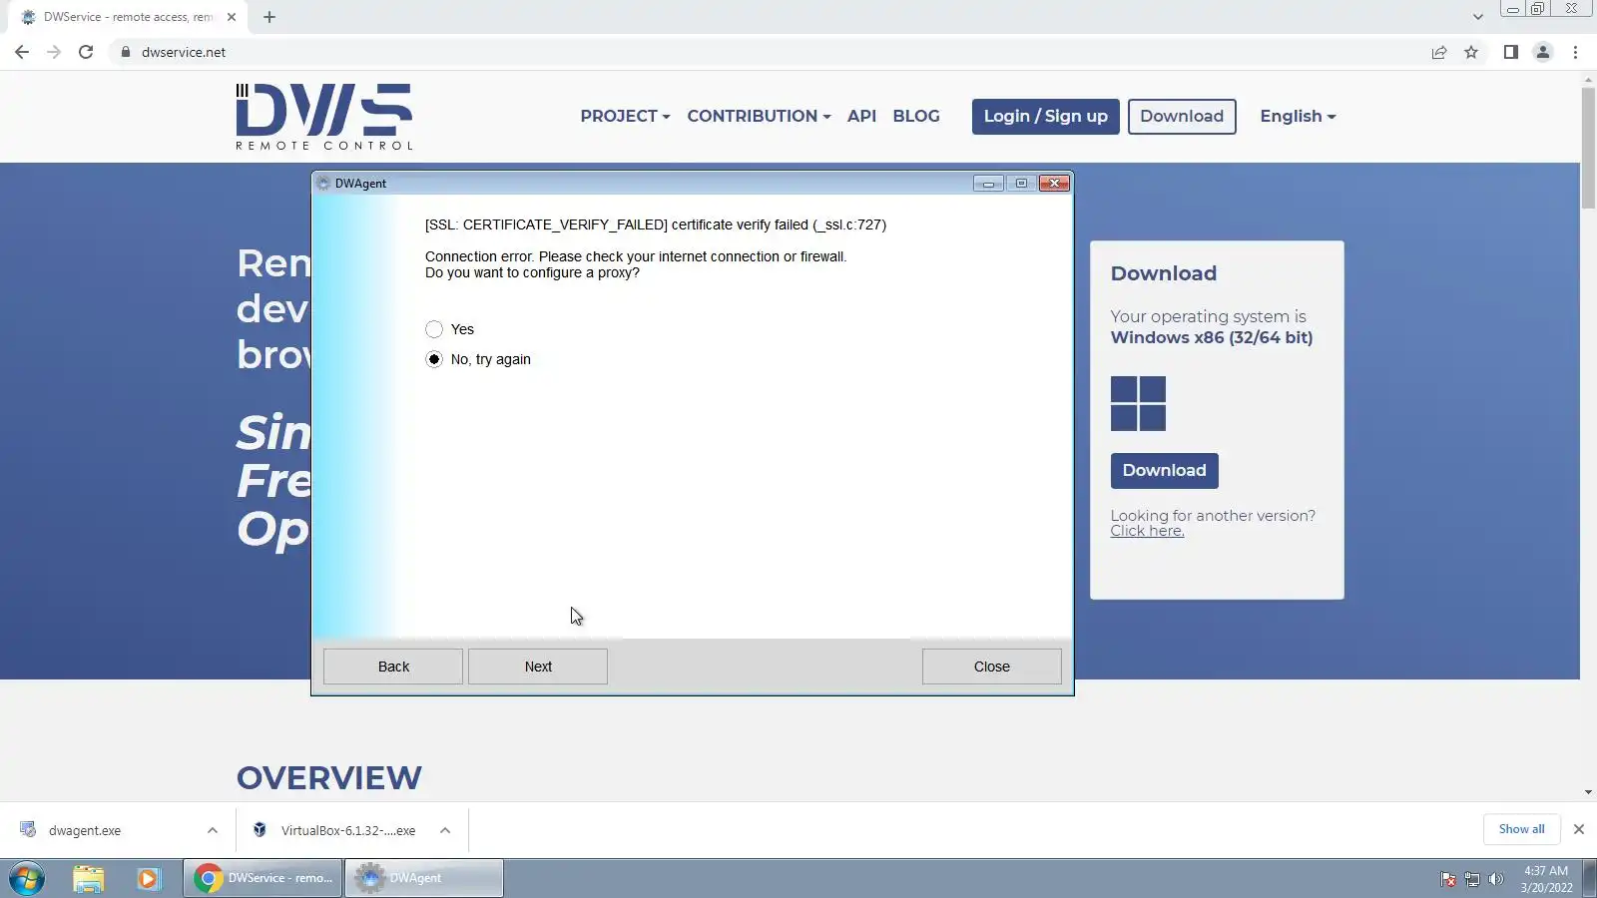This screenshot has width=1597, height=898.
Task: Open the API page
Action: (861, 116)
